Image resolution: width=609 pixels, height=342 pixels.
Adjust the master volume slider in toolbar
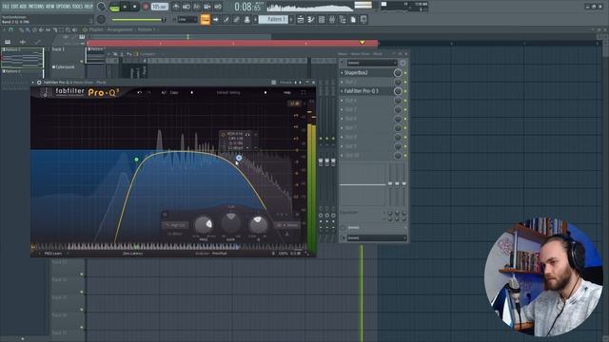[138, 20]
